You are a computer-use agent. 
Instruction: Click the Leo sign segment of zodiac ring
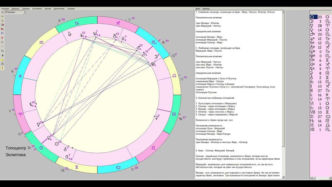click(x=154, y=148)
